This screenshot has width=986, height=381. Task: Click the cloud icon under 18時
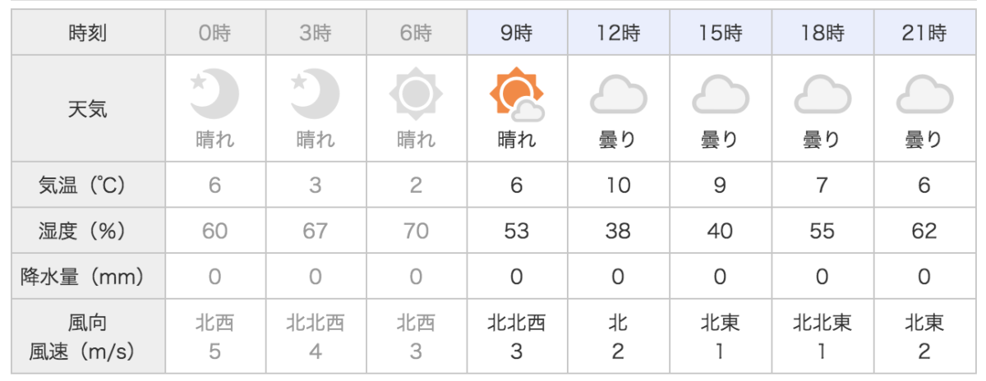[x=822, y=94]
